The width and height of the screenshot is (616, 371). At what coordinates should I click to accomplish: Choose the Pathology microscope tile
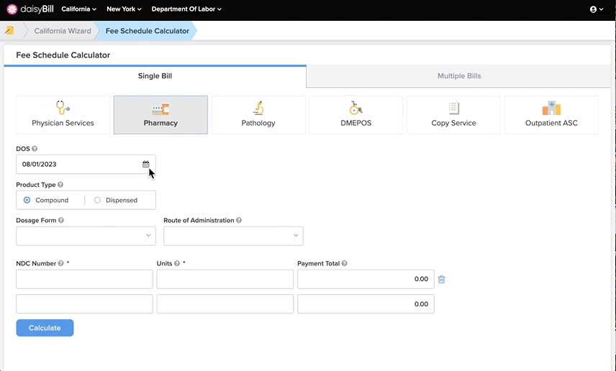[x=258, y=115]
